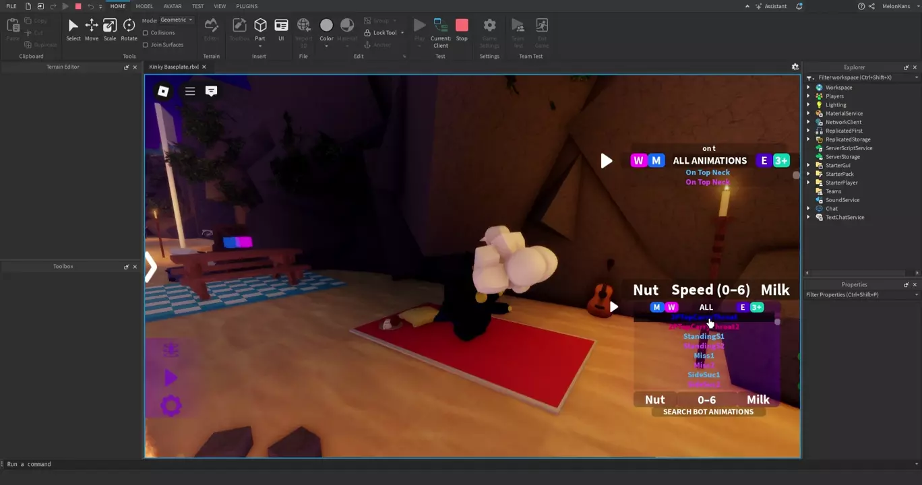Open the UI insert tool
The width and height of the screenshot is (922, 485).
tap(281, 30)
